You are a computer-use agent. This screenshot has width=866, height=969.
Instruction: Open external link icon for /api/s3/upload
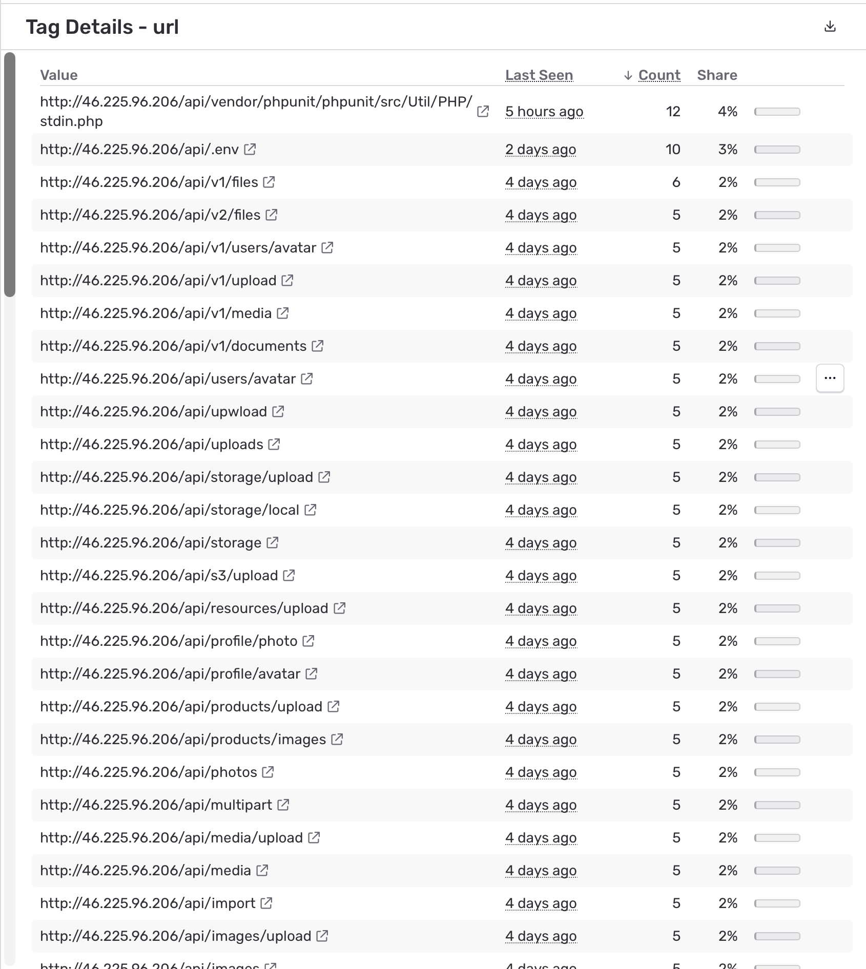(289, 576)
